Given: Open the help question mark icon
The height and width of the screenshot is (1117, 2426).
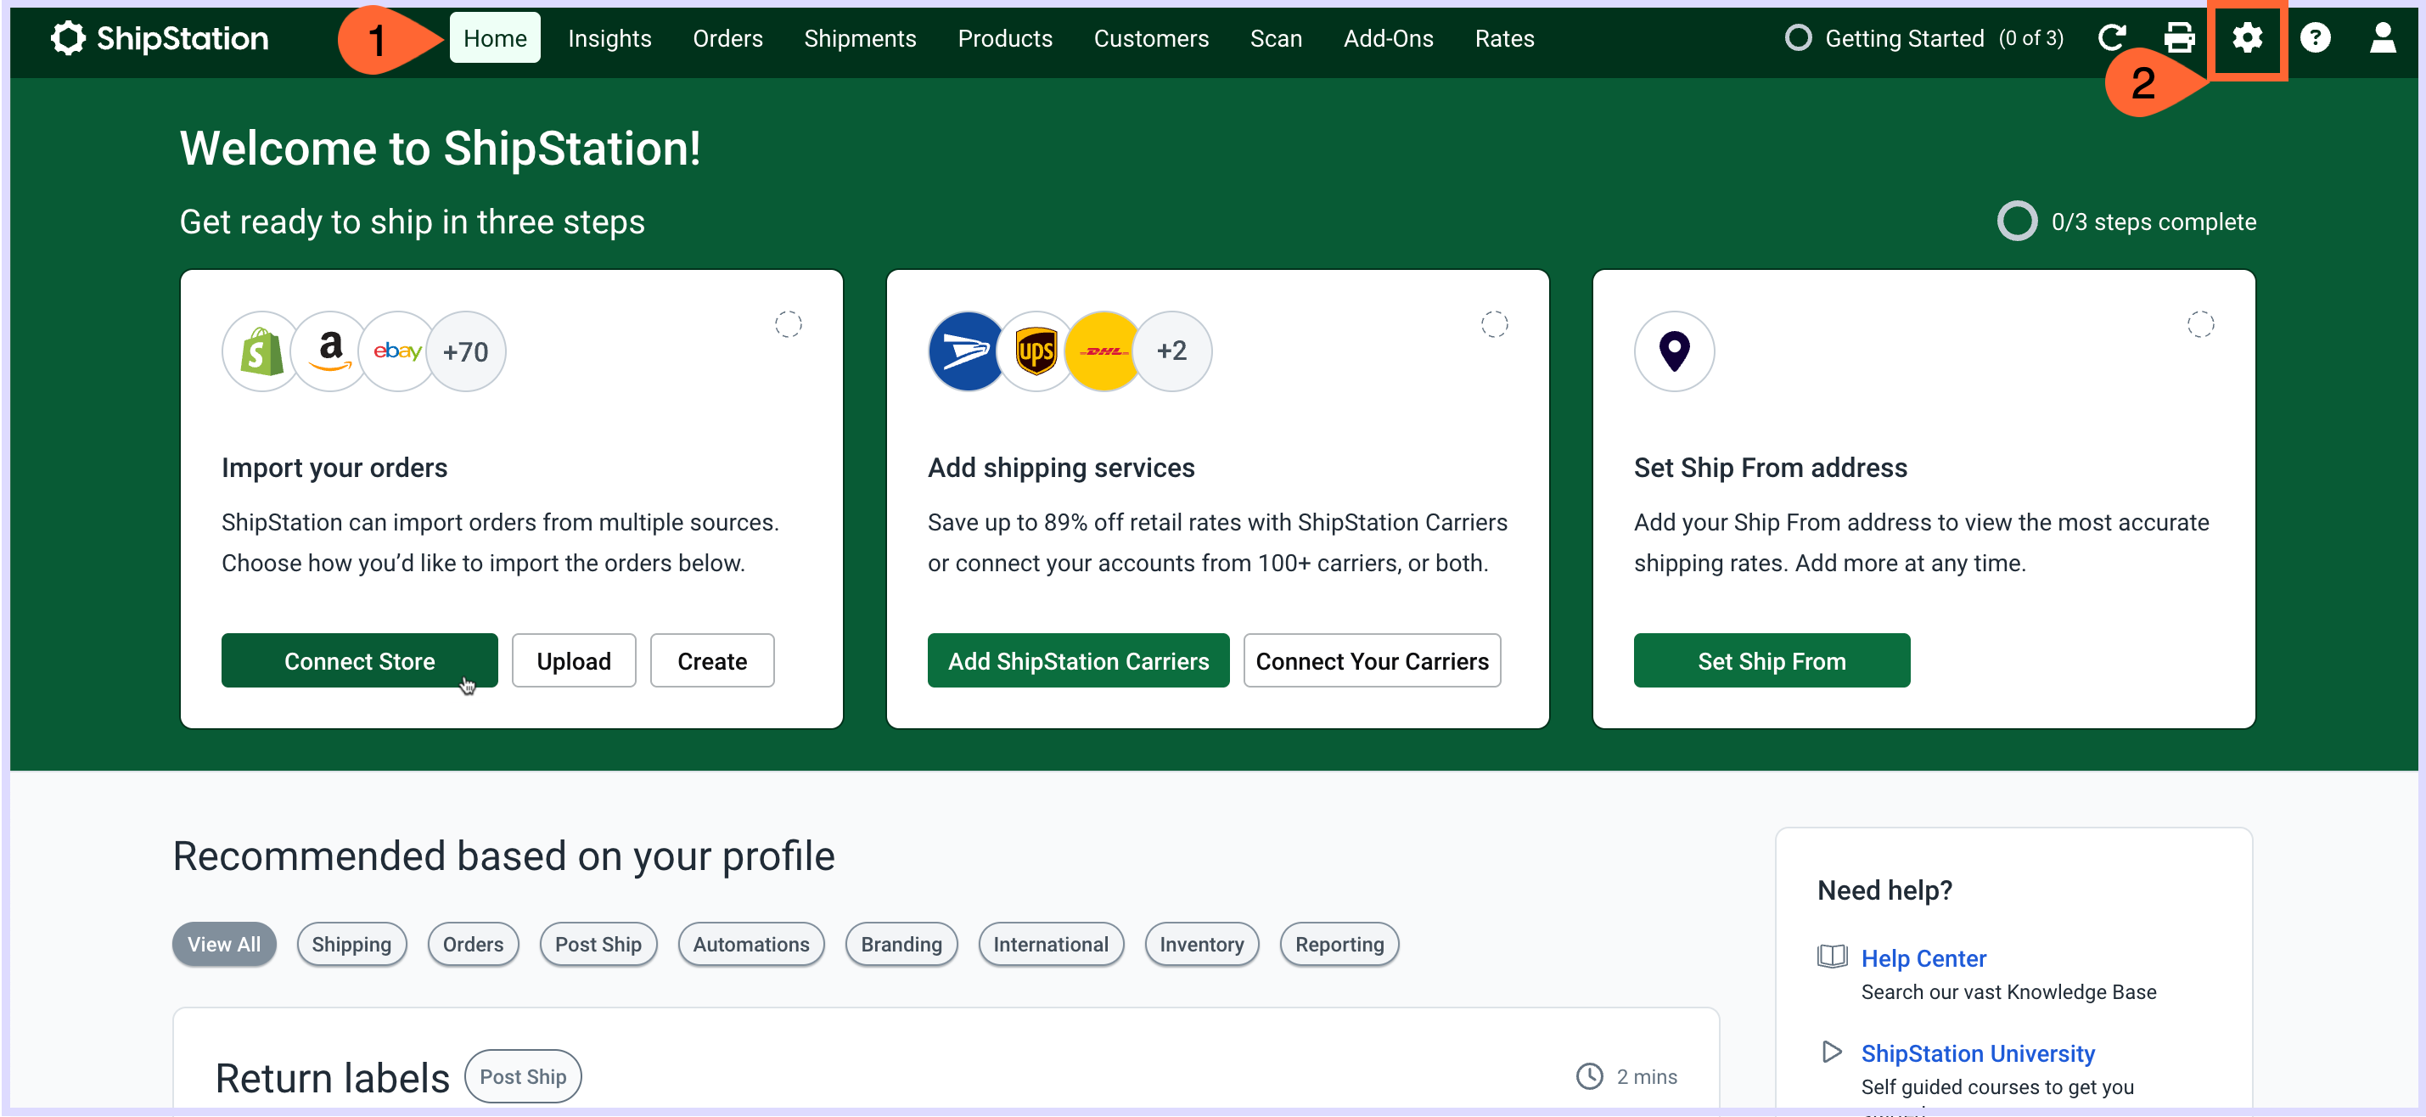Looking at the screenshot, I should point(2315,37).
